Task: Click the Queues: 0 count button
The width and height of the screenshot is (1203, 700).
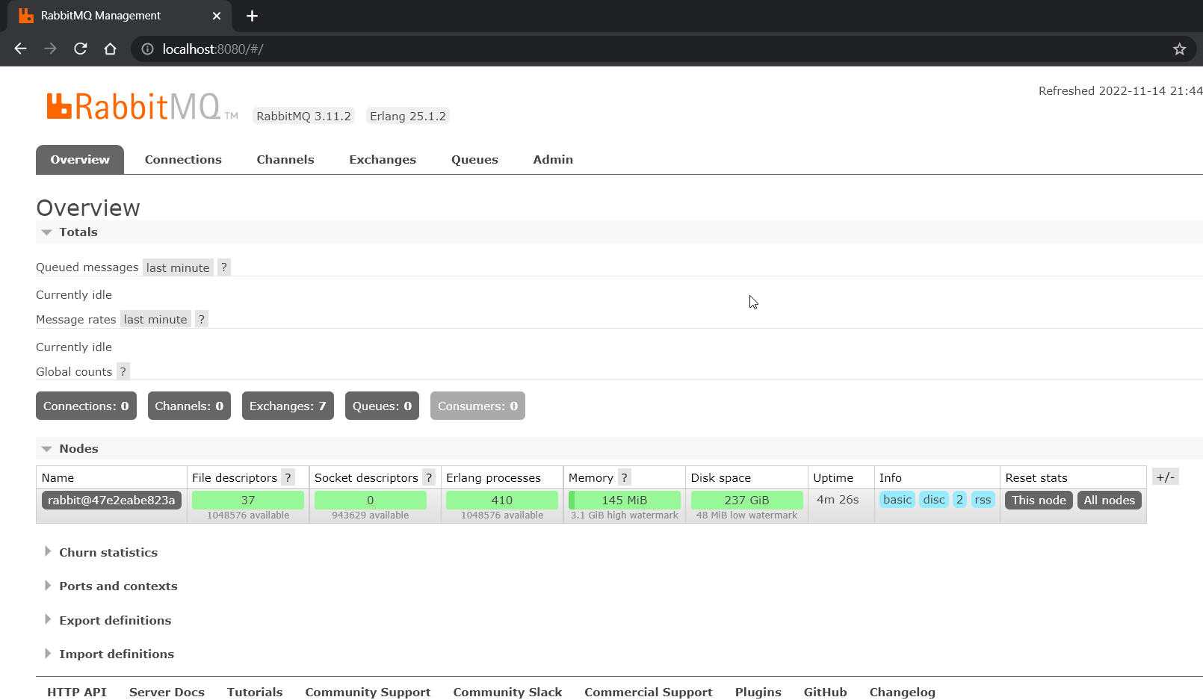Action: 382,406
